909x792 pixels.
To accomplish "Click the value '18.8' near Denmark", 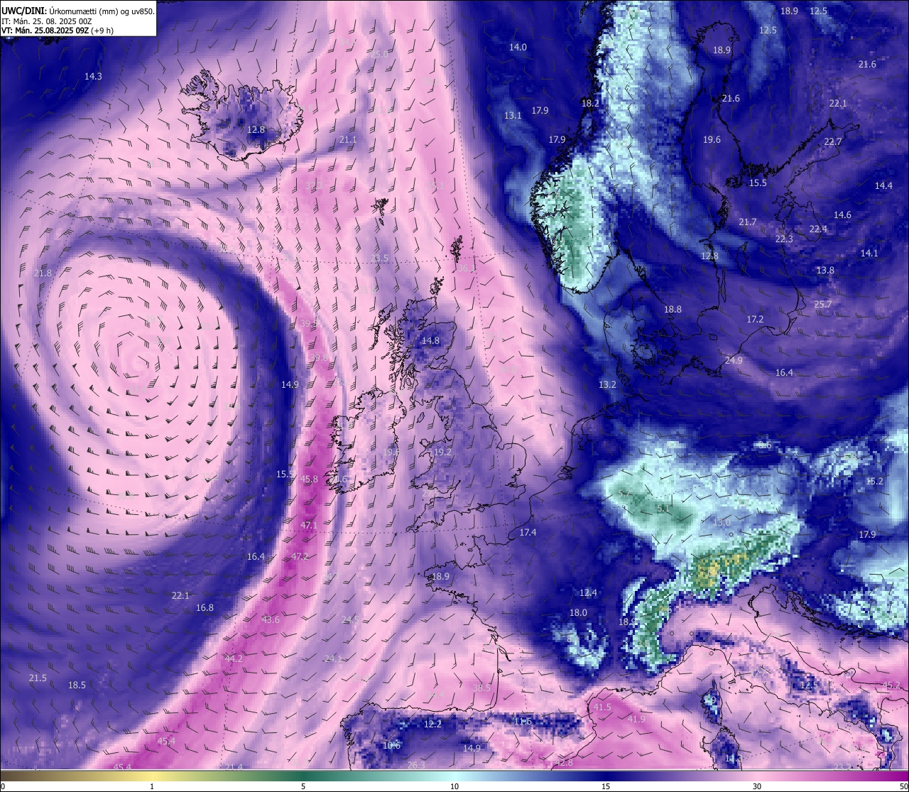I will (x=673, y=310).
